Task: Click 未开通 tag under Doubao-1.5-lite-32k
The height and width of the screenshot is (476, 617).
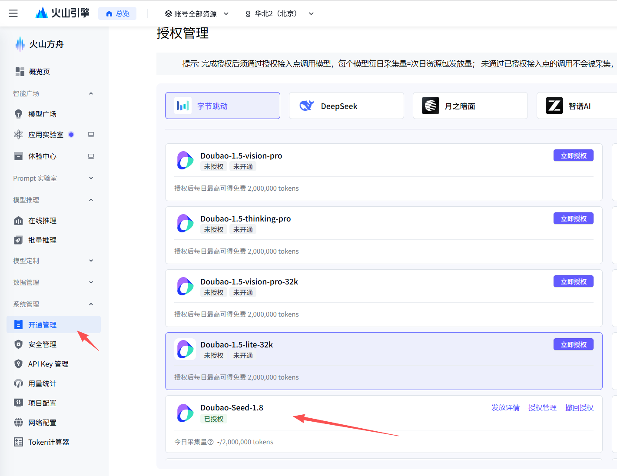Action: coord(243,355)
